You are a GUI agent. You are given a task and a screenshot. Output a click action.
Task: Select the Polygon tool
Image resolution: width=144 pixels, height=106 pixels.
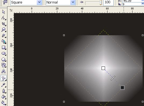pyautogui.click(x=3, y=59)
